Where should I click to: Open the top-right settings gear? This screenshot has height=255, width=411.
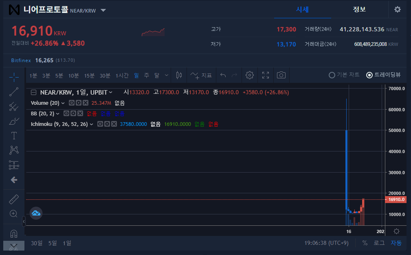click(398, 9)
